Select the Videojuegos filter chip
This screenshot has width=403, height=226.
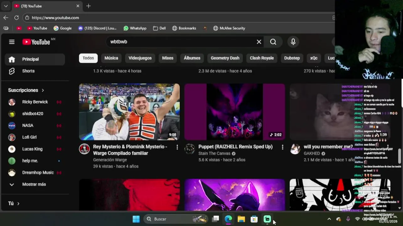click(140, 58)
